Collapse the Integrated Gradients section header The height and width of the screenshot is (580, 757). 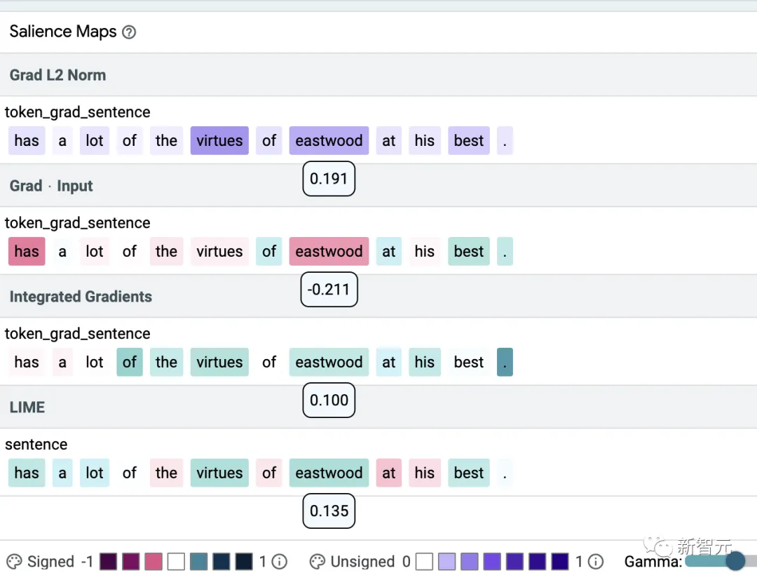[81, 297]
